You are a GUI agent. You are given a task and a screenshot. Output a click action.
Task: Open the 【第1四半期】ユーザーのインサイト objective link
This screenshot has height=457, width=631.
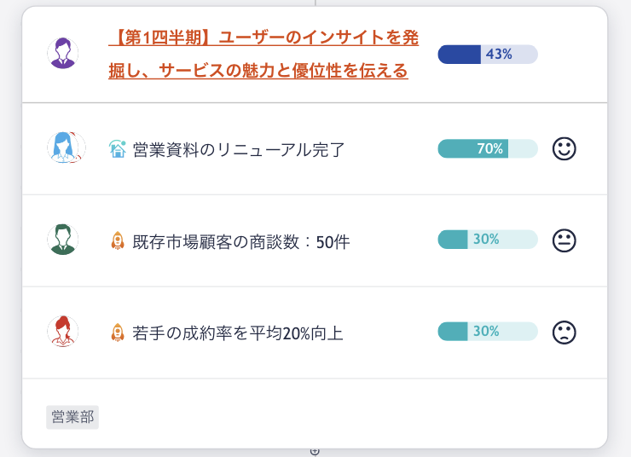point(263,54)
